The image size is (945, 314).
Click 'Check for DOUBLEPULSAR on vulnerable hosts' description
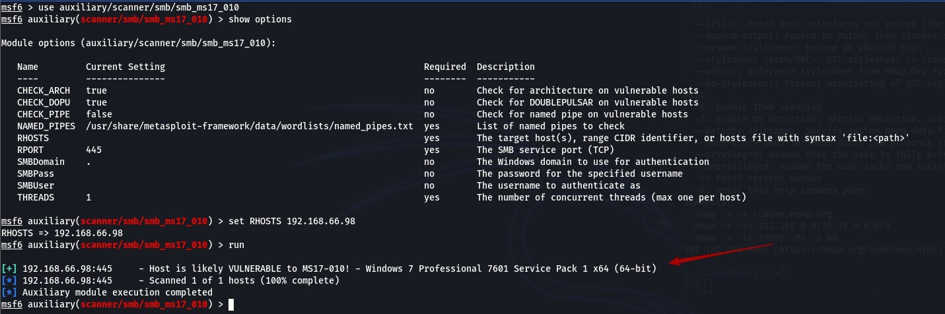pyautogui.click(x=588, y=102)
